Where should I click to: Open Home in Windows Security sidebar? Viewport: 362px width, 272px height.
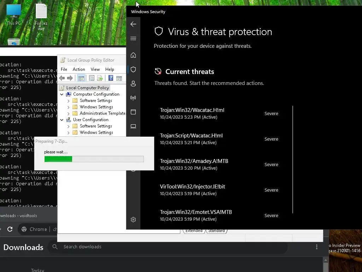point(133,55)
